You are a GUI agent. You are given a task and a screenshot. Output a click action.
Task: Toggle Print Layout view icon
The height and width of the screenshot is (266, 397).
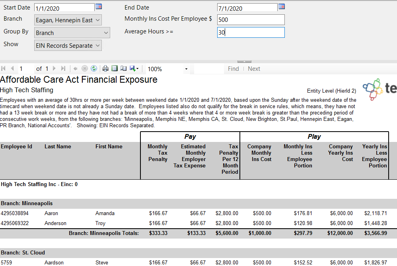[x=115, y=69]
